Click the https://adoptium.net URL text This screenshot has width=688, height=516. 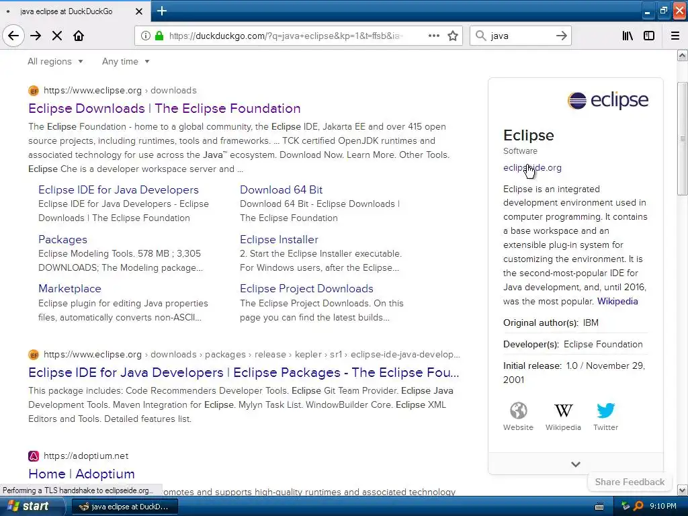pyautogui.click(x=86, y=456)
